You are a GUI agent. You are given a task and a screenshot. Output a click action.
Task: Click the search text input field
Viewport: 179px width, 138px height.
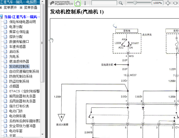[x=104, y=3]
